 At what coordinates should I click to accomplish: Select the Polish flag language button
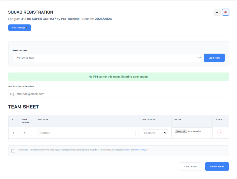point(217,12)
